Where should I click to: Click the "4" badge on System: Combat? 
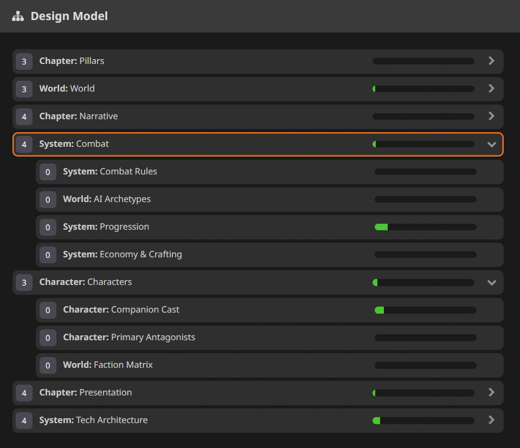[24, 144]
